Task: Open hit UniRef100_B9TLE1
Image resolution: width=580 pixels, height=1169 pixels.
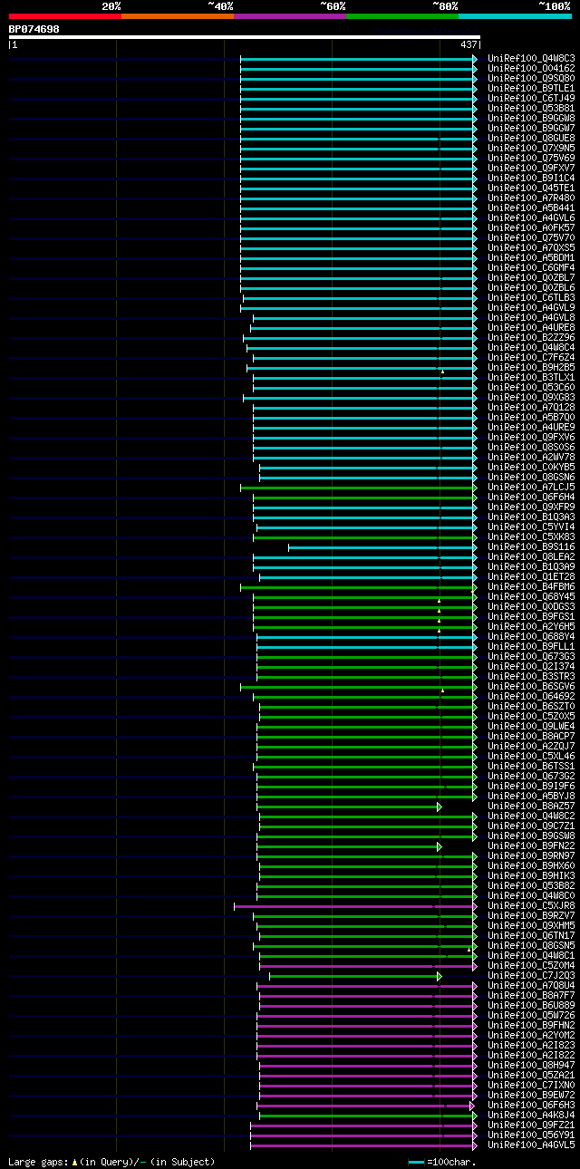Action: 531,88
